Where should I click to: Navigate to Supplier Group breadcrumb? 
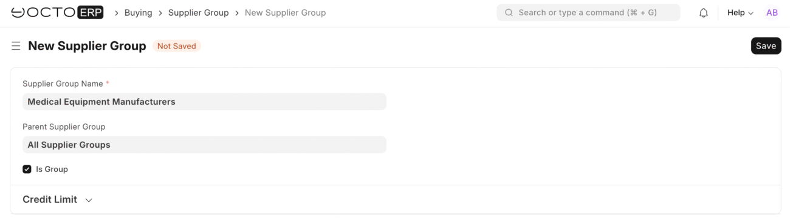tap(199, 13)
